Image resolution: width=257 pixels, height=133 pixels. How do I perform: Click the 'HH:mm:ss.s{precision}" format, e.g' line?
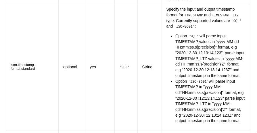206,47
